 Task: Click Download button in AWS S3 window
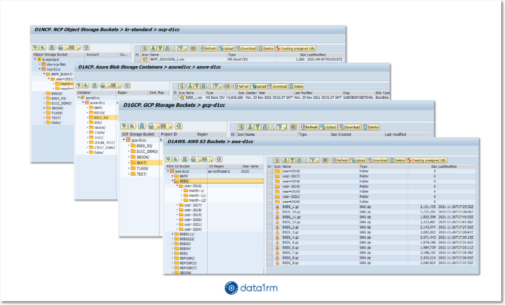coord(378,160)
